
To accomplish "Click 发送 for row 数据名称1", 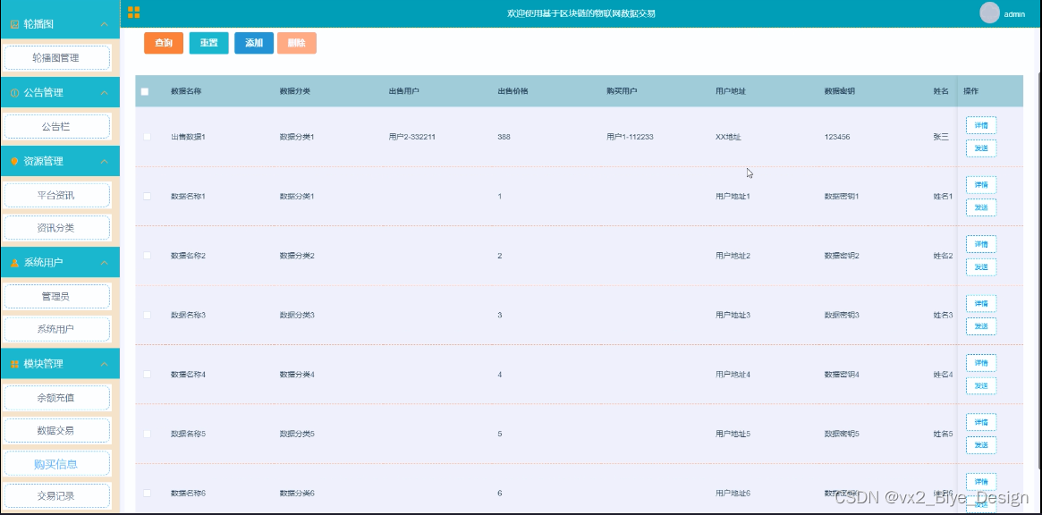I will tap(981, 207).
